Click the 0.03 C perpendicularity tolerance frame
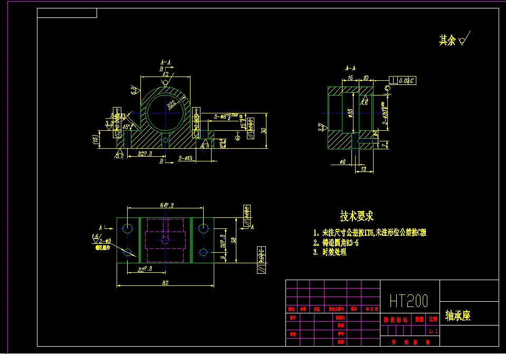506x354 pixels. [403, 80]
